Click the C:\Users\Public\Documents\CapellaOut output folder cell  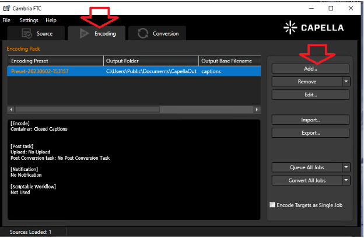151,71
